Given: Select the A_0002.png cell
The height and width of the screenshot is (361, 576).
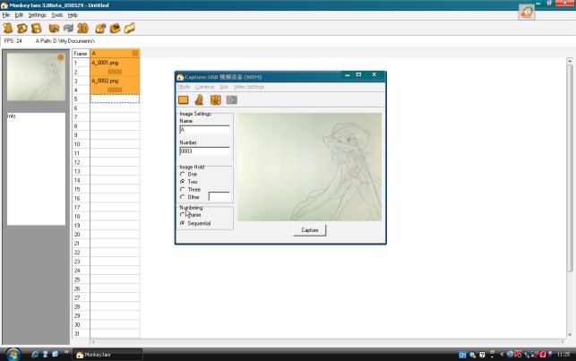Looking at the screenshot, I should coord(115,81).
